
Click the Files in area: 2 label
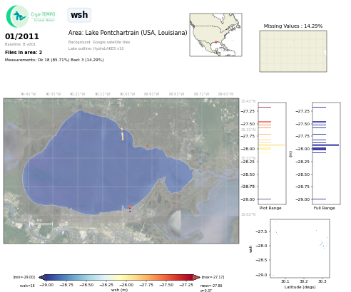(x=24, y=52)
